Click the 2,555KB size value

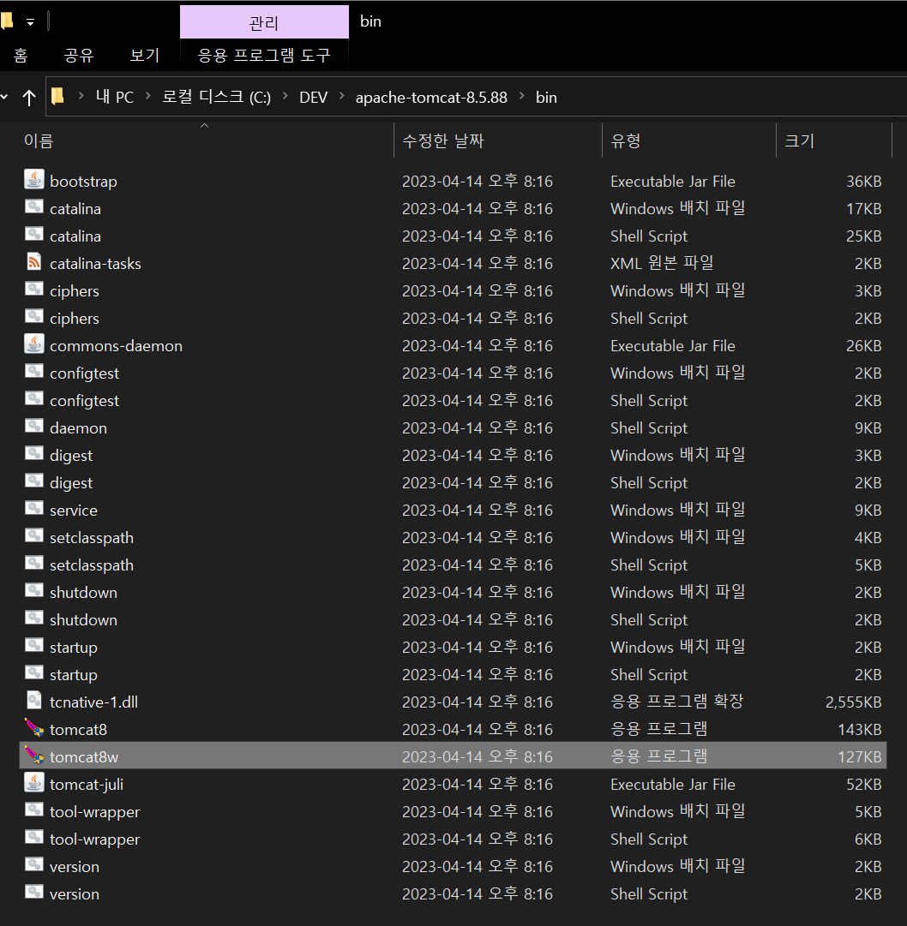coord(853,702)
